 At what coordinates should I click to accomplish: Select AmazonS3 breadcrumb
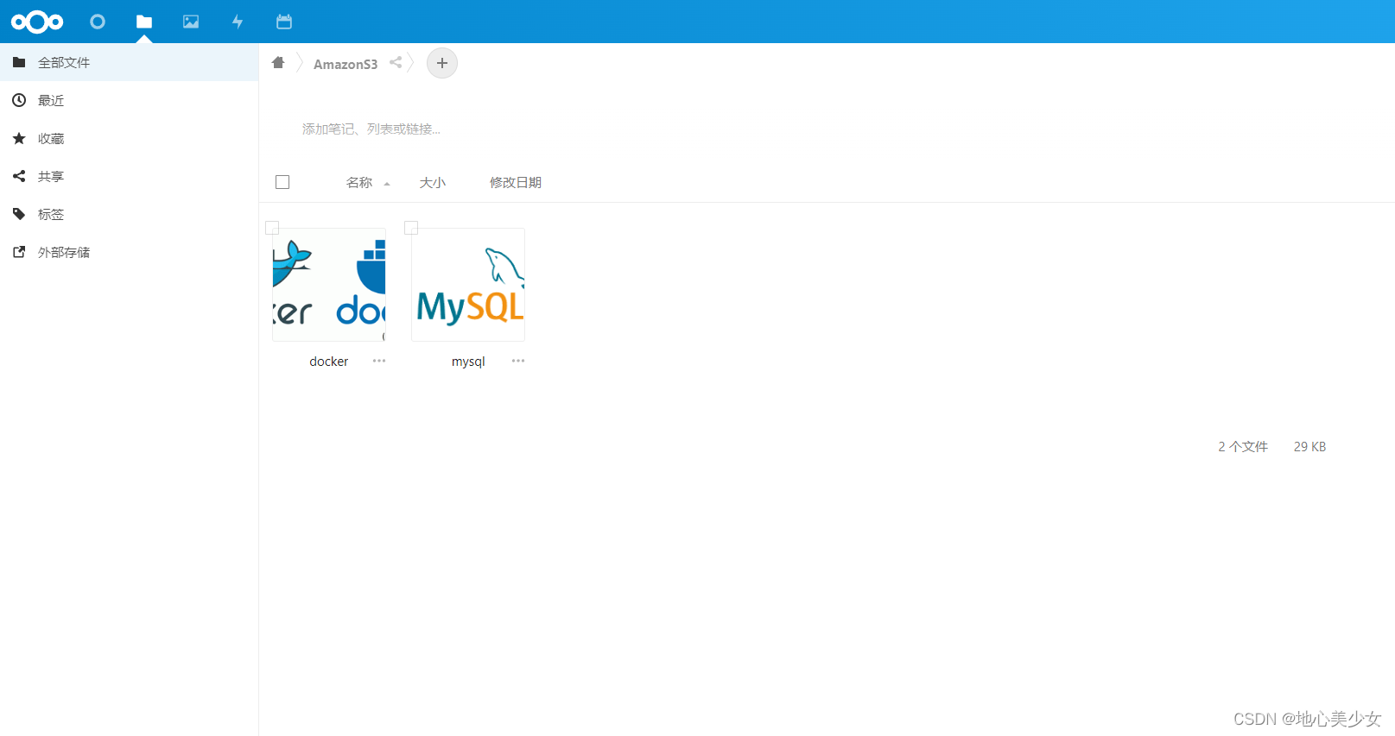click(x=346, y=64)
